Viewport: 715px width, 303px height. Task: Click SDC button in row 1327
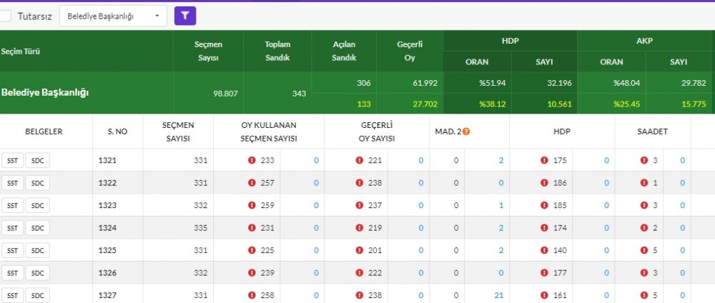click(x=38, y=296)
